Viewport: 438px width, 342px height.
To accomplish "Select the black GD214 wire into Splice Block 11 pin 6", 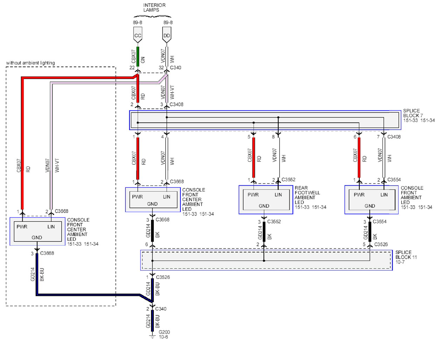I will [x=152, y=231].
